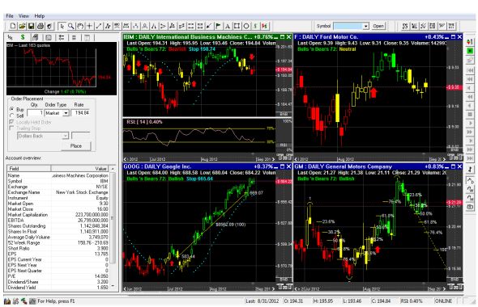This screenshot has width=478, height=307.
Task: Select the rectangle drawing tool
Action: coord(237,26)
